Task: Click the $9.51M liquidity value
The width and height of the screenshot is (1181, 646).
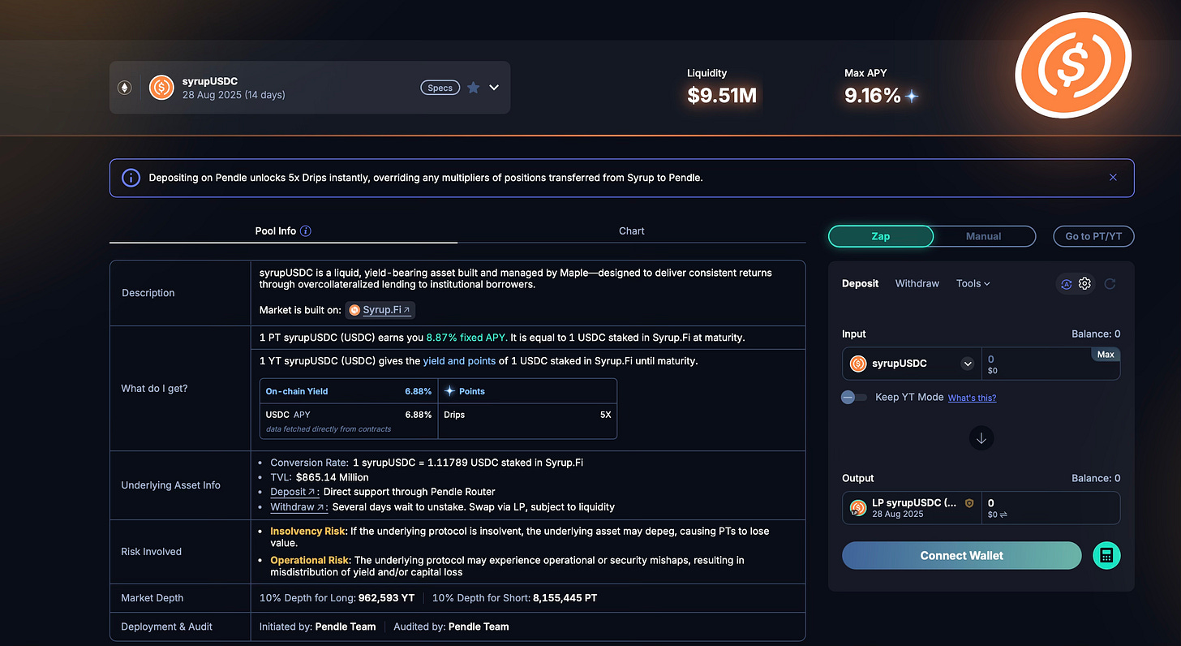Action: pyautogui.click(x=722, y=96)
